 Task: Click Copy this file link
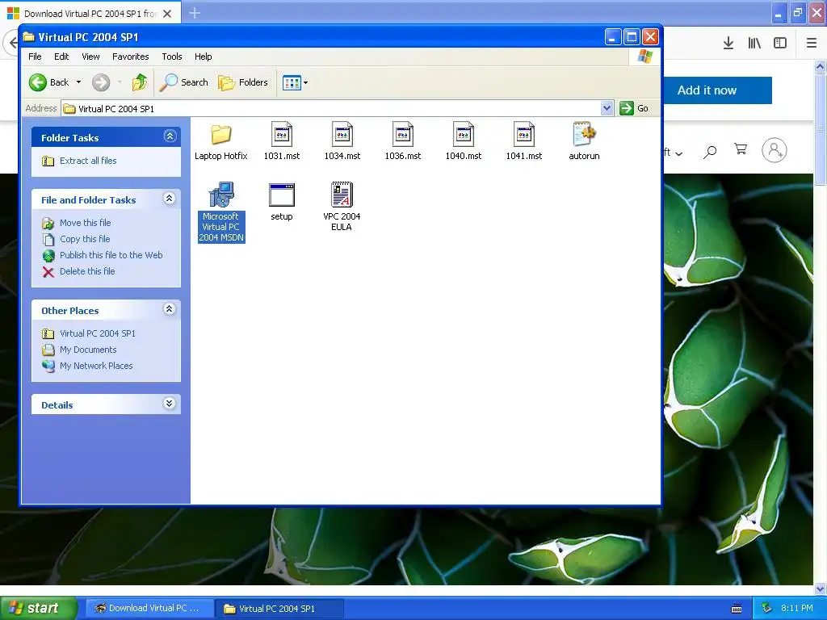(x=85, y=239)
